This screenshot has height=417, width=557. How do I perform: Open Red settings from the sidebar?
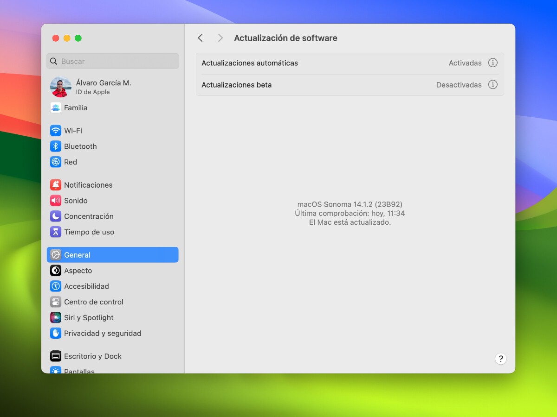(x=55, y=162)
